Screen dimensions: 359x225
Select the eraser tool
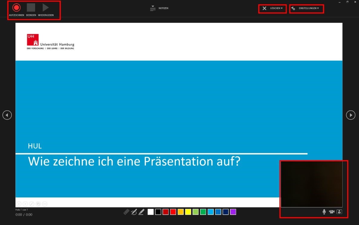(127, 212)
